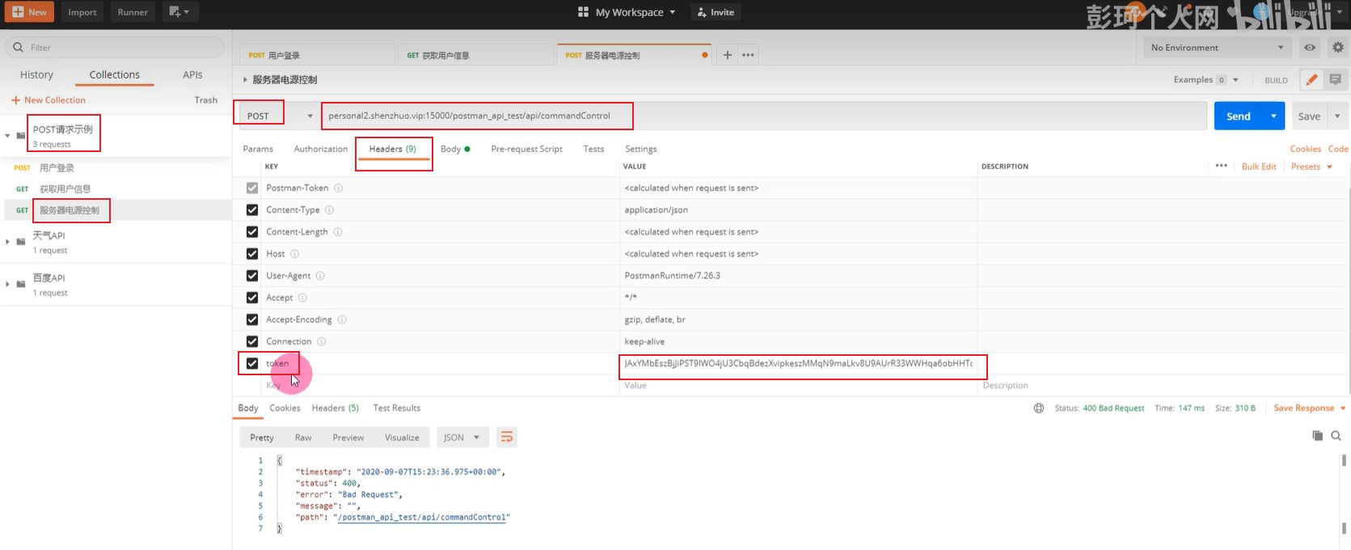Copy response using the copy icon
The image size is (1351, 550).
1317,436
